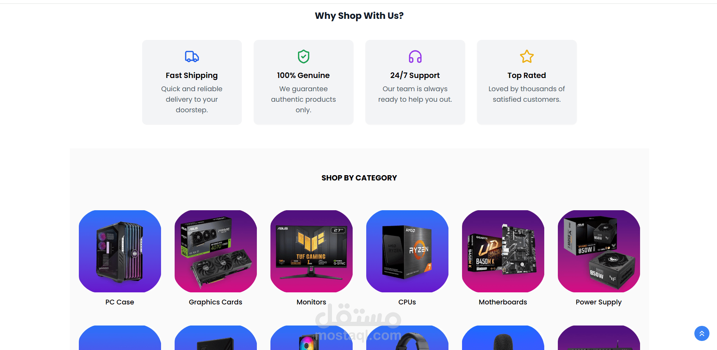Open the Power Supply category image
The height and width of the screenshot is (350, 717).
[599, 251]
